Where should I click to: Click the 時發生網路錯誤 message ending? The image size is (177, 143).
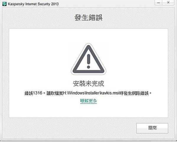click(x=134, y=93)
